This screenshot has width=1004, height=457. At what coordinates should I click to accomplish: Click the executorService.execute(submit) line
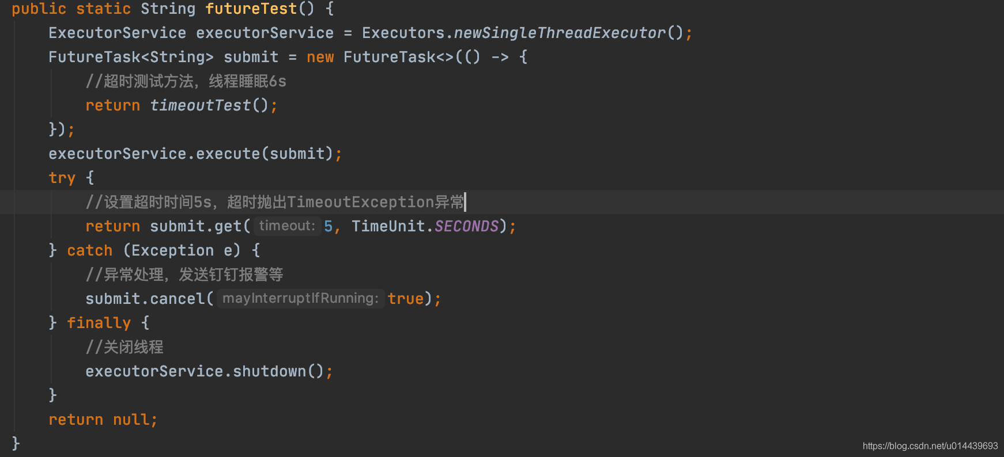(195, 154)
